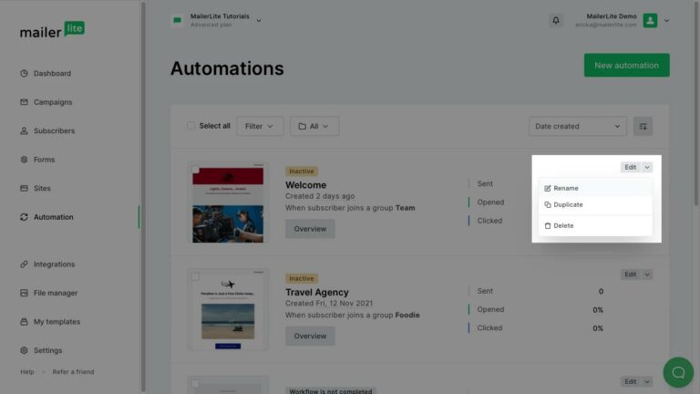Open the notifications bell icon
Screen dimensions: 700x394
(x=556, y=20)
